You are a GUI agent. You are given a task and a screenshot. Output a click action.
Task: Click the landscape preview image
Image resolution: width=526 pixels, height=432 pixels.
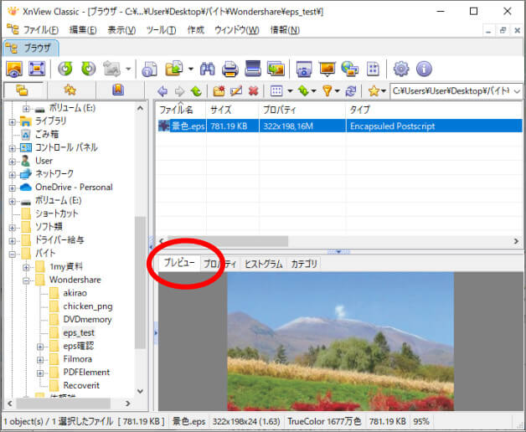click(341, 342)
